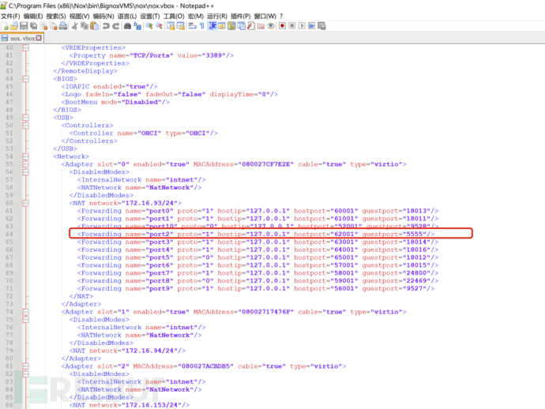Toggle word wrap
Viewport: 545px width, 409px height.
(192, 26)
